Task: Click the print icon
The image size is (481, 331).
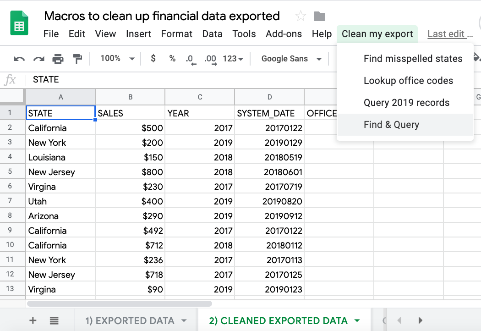Action: point(58,59)
